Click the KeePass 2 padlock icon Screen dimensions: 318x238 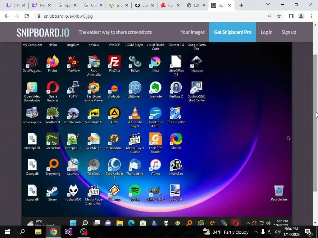click(176, 87)
